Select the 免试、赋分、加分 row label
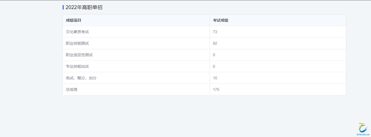The height and width of the screenshot is (137, 371). click(81, 78)
